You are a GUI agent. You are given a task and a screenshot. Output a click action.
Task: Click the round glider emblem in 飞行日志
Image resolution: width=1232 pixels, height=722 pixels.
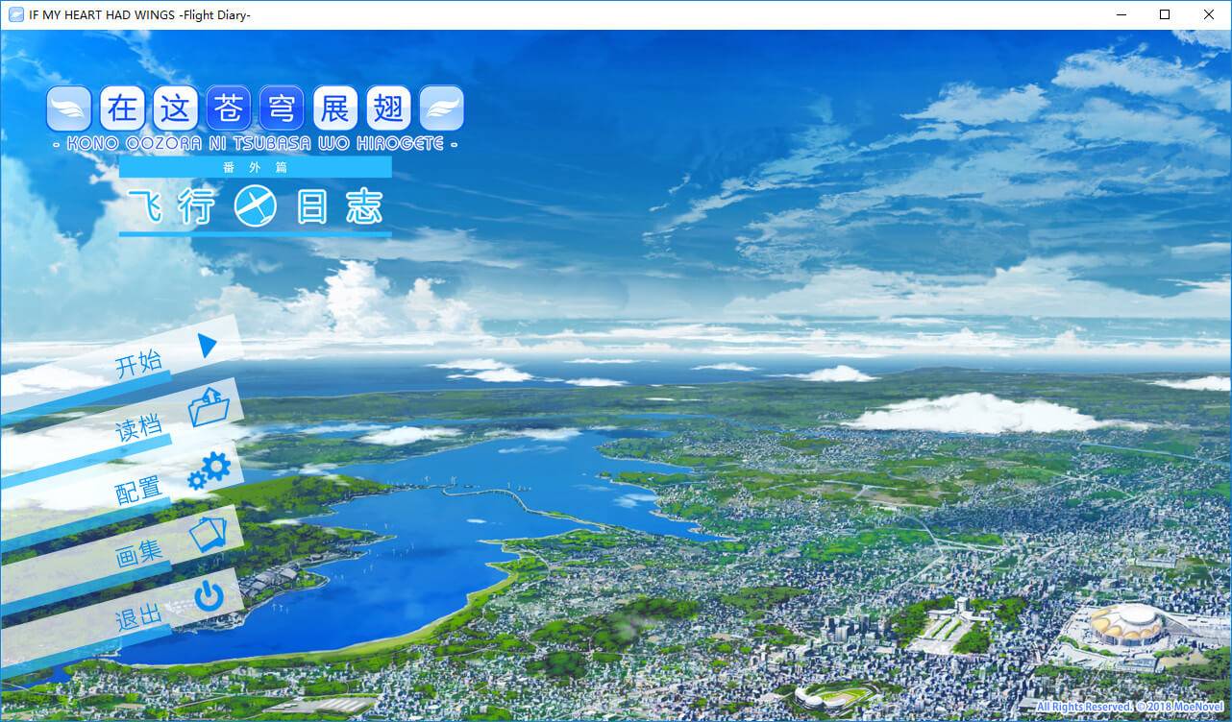click(x=256, y=206)
